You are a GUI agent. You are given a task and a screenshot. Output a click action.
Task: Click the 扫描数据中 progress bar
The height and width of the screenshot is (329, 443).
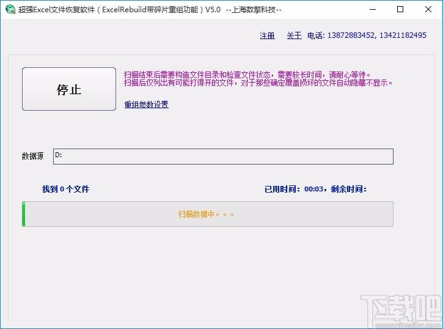pos(208,214)
